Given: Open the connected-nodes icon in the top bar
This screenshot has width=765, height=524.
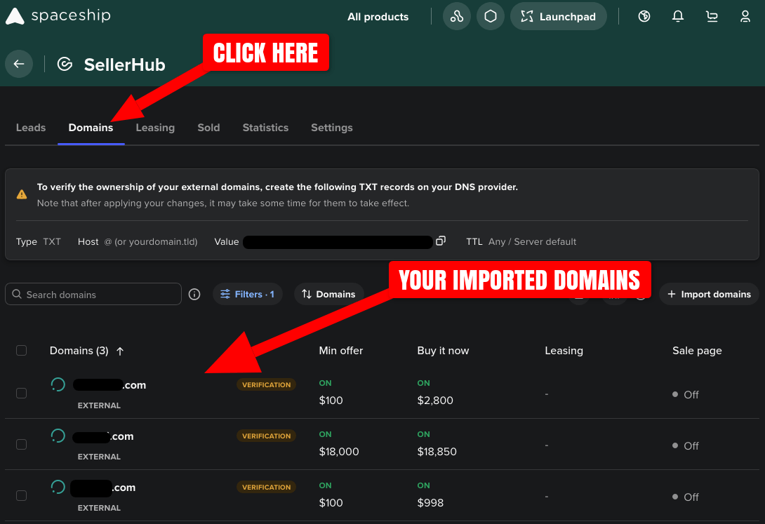Looking at the screenshot, I should pos(456,15).
